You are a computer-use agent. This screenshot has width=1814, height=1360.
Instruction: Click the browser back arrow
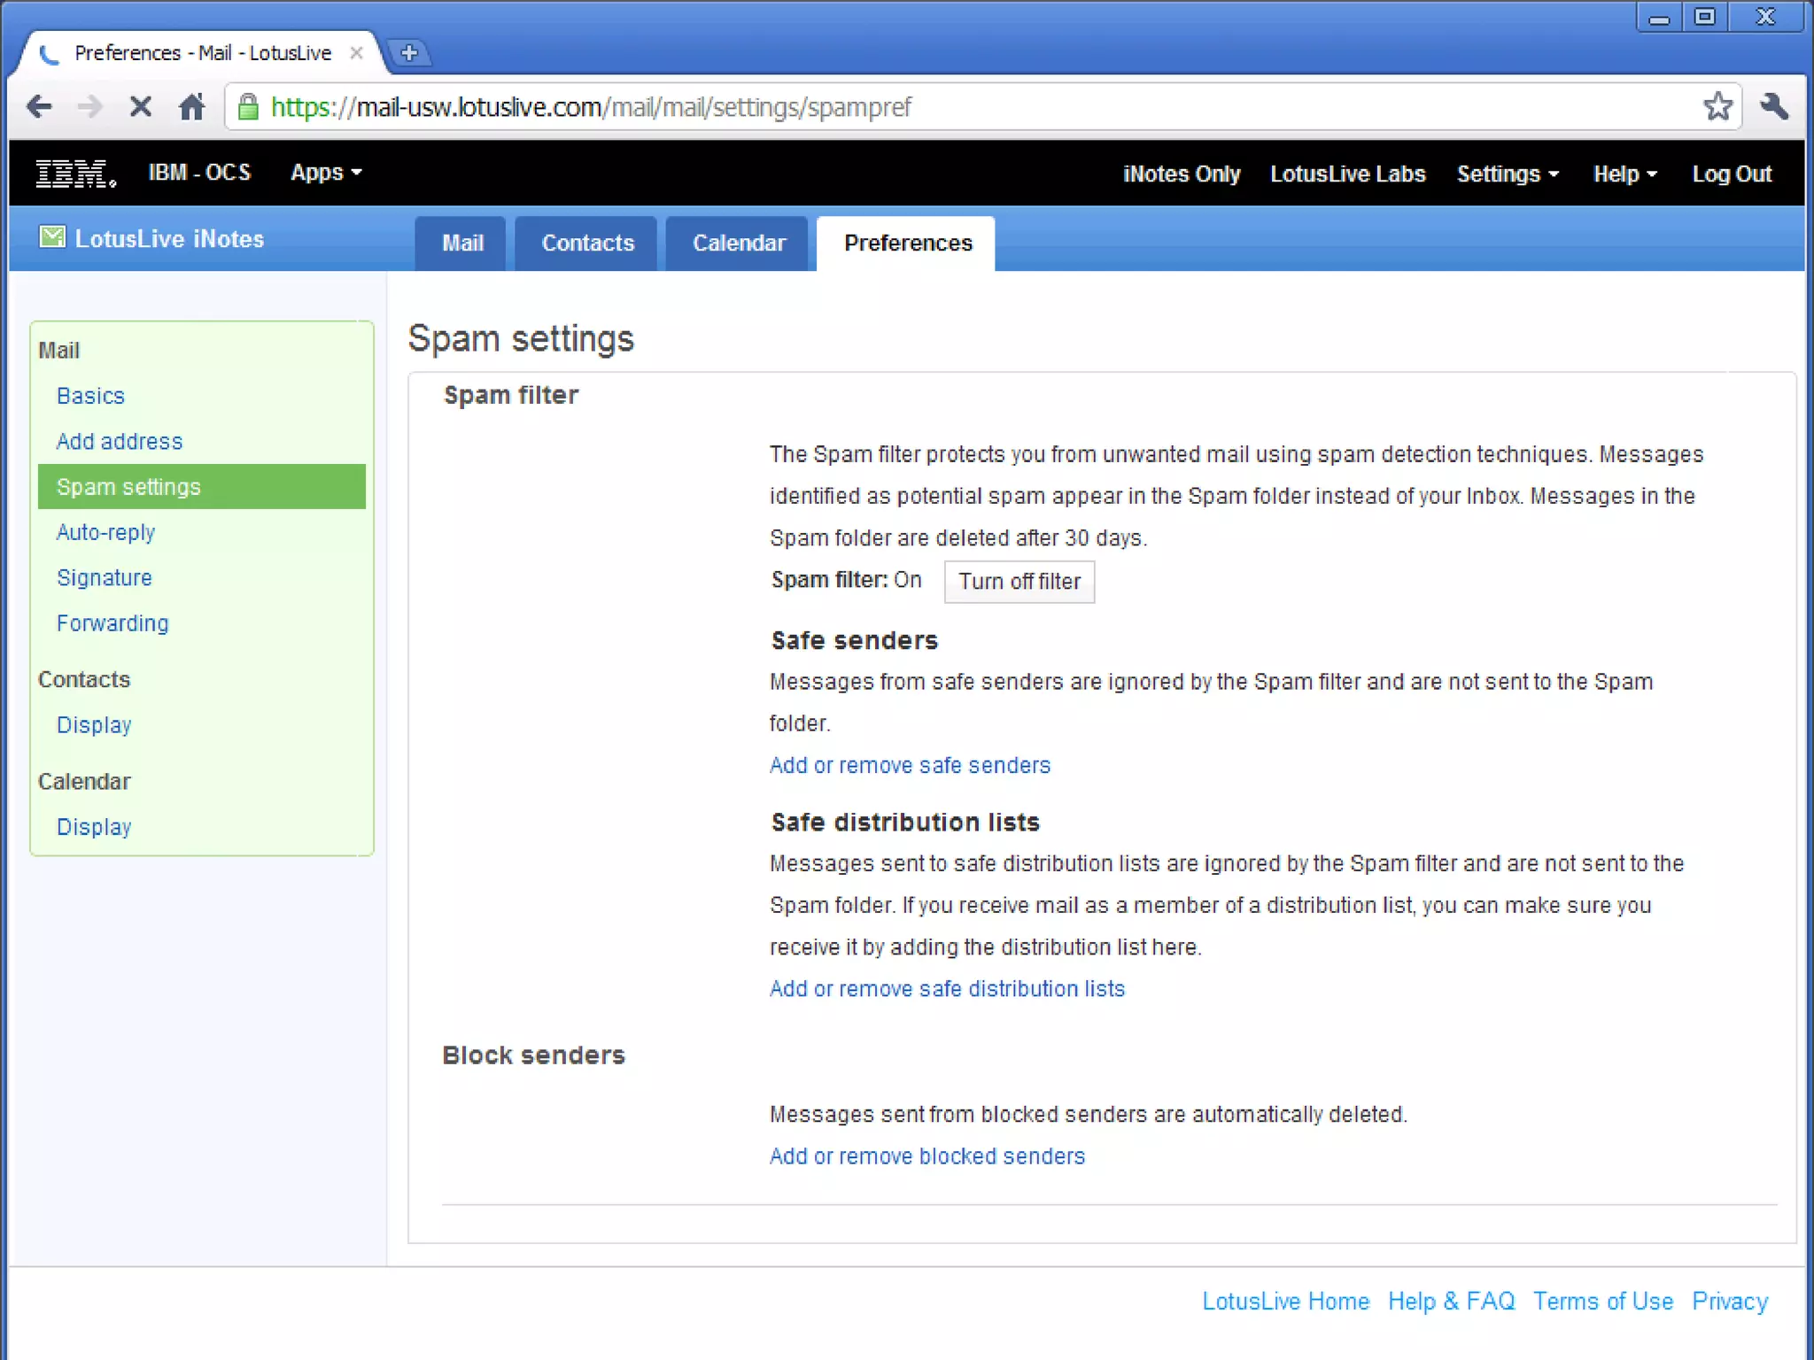pos(39,107)
